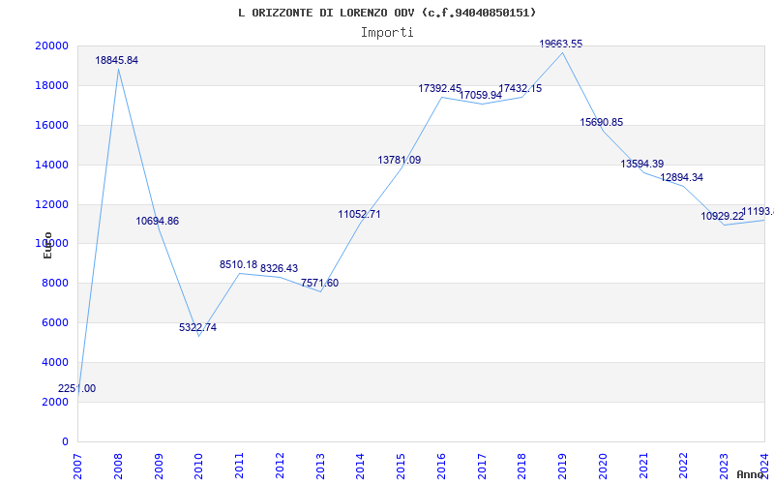Click the data label 7571.60
Screen dimensions: 774x484
pos(320,283)
